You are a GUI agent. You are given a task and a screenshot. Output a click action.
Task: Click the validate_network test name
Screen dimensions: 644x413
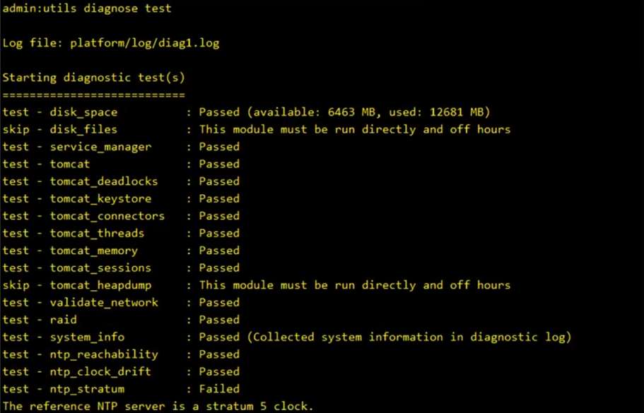coord(104,302)
